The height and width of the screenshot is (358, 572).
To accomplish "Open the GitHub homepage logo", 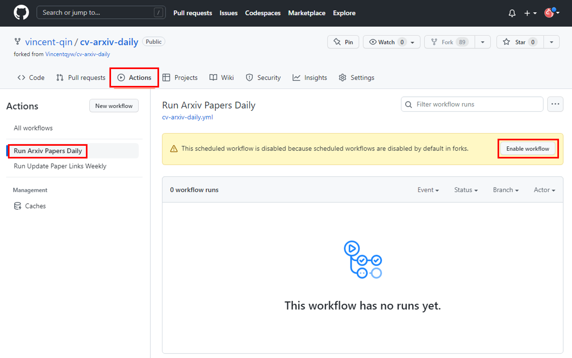I will pos(21,13).
